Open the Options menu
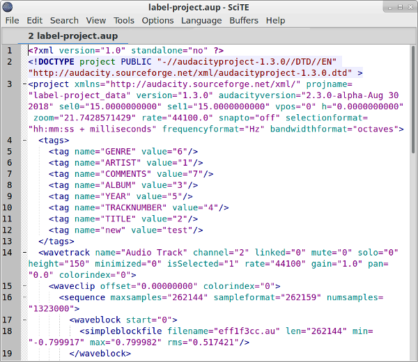418x362 pixels. (157, 20)
